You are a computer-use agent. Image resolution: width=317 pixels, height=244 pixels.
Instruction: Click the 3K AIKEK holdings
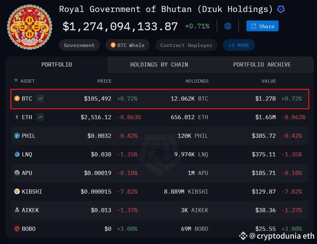point(194,210)
